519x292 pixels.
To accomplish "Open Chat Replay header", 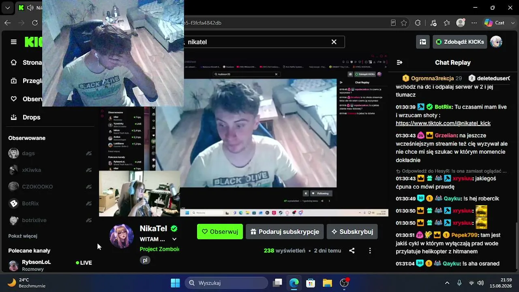I will point(453,62).
